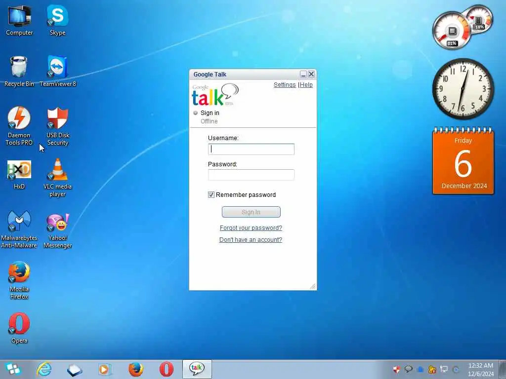
Task: Click the Google Talk logo
Action: click(215, 95)
